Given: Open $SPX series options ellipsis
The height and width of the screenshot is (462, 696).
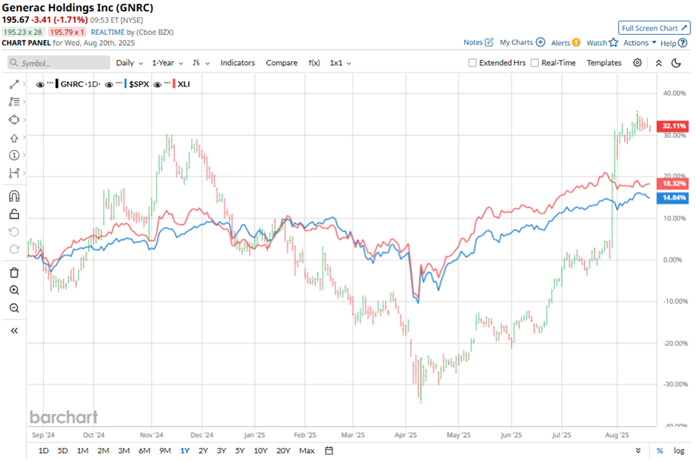Looking at the screenshot, I should [x=119, y=83].
